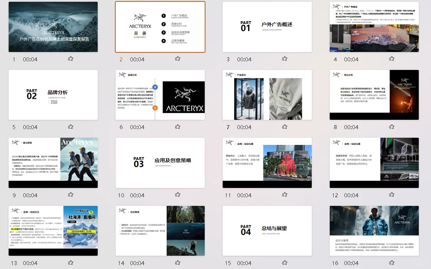Image resolution: width=431 pixels, height=269 pixels.
Task: Click the 00:04 timing under slide 6
Action: click(x=137, y=127)
